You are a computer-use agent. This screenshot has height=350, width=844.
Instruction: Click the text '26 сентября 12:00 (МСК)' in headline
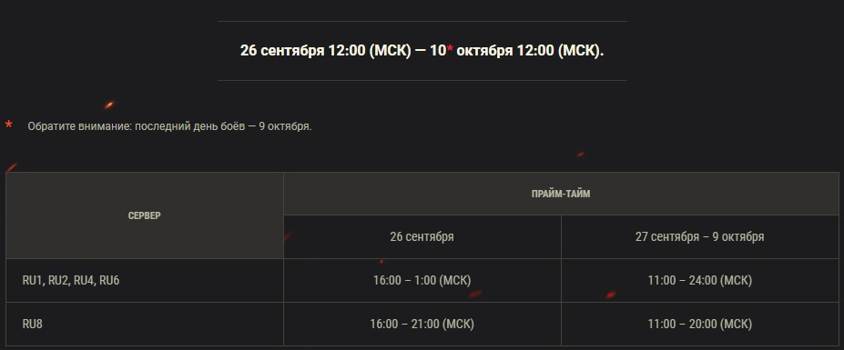click(x=326, y=51)
